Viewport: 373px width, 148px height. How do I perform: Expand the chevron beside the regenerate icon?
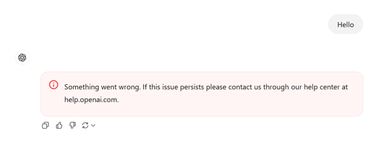click(x=93, y=125)
